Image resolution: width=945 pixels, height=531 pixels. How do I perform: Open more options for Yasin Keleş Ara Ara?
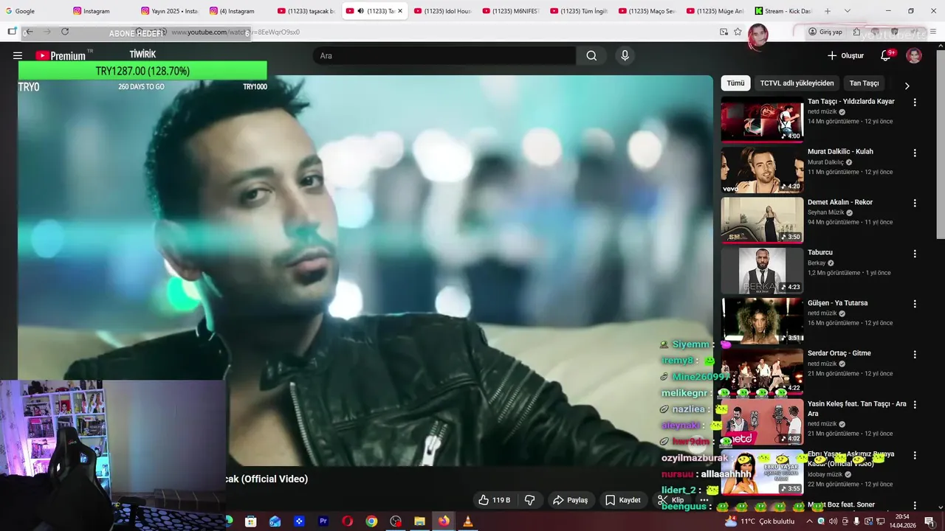(x=915, y=405)
